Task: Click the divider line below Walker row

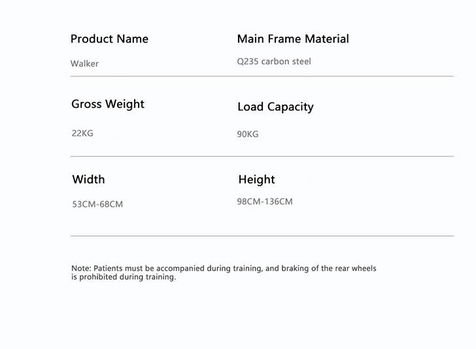Action: coord(262,76)
